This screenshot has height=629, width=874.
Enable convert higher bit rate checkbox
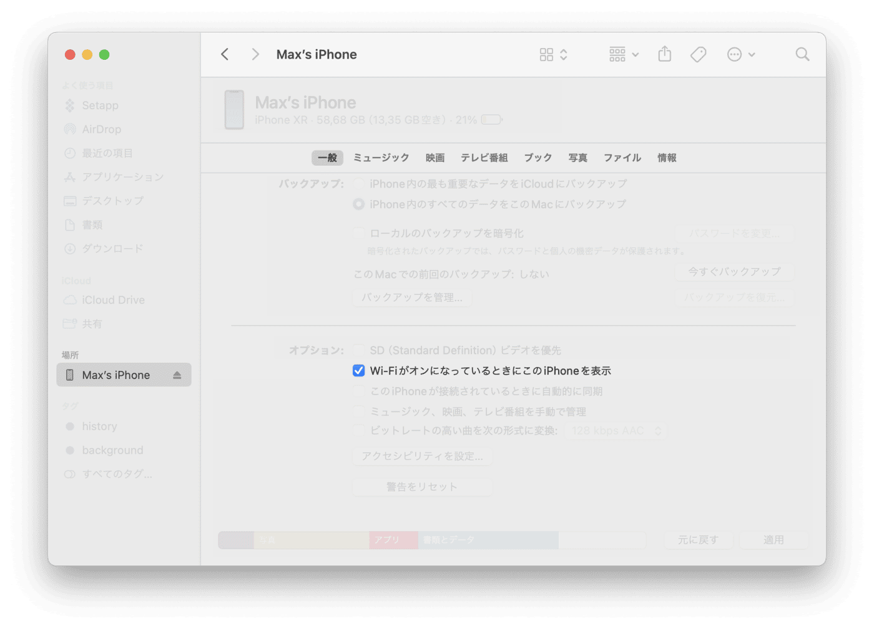point(358,430)
